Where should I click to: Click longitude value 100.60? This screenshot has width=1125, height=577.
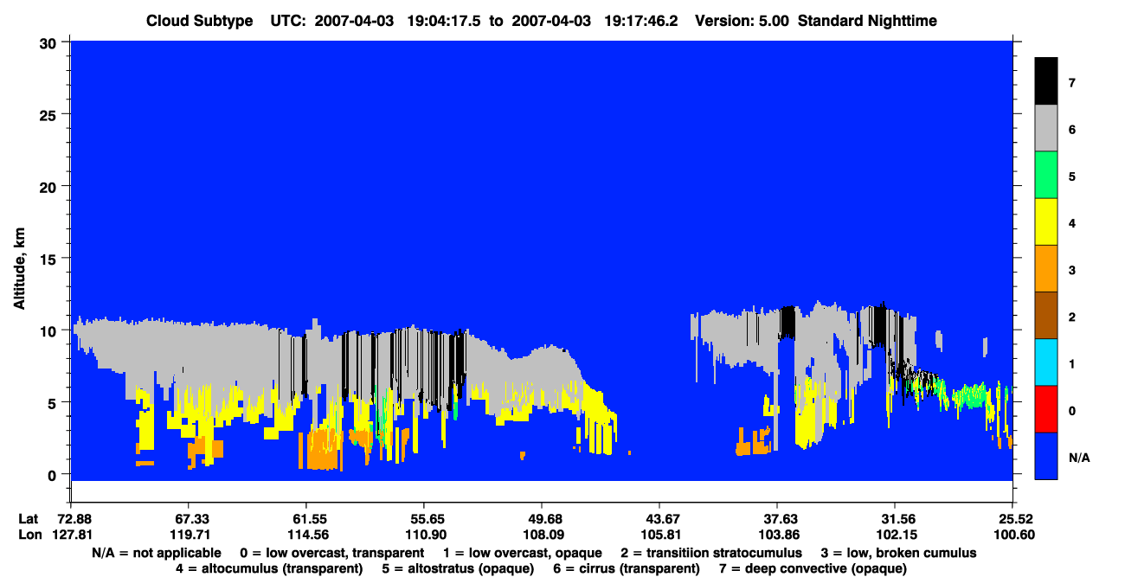click(1012, 535)
